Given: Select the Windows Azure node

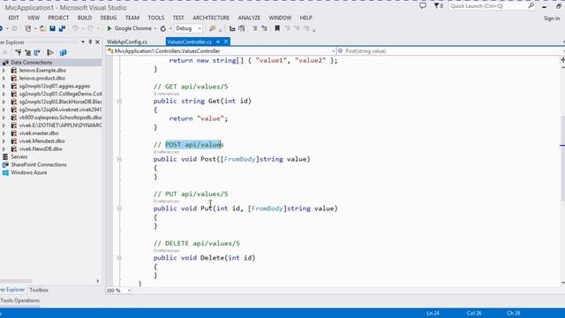Looking at the screenshot, I should tap(29, 173).
